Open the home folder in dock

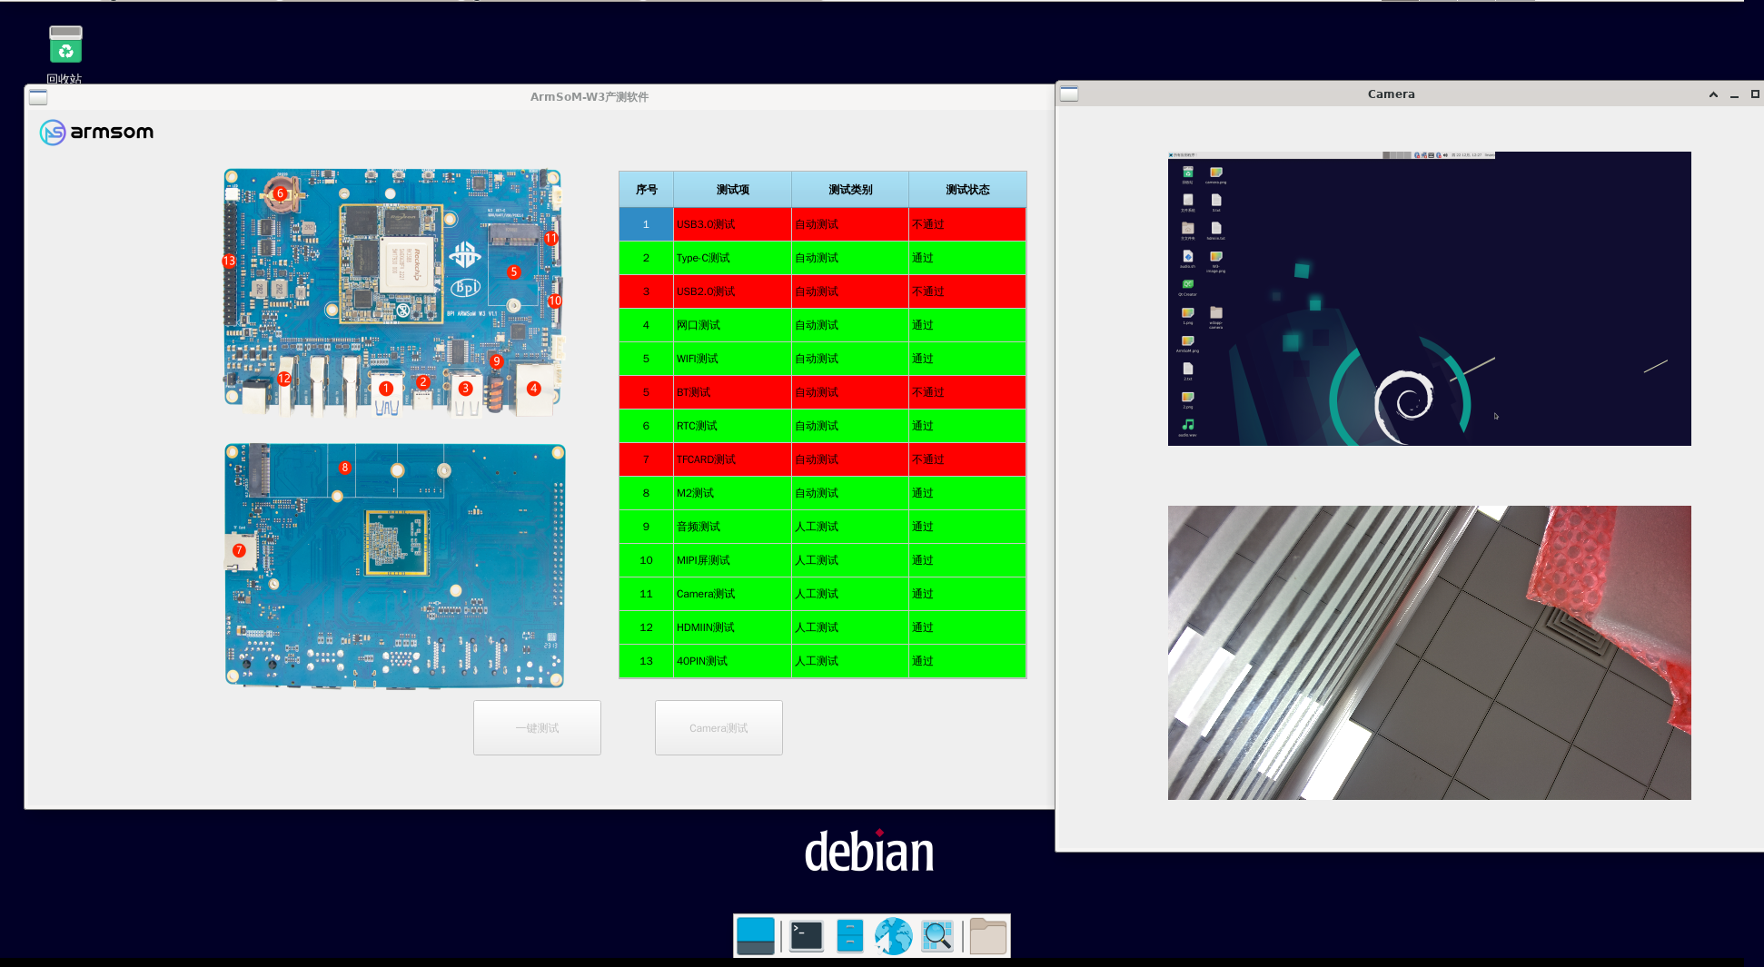[988, 936]
